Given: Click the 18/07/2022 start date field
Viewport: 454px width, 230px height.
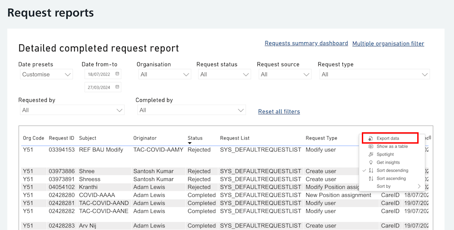Looking at the screenshot, I should pos(103,74).
